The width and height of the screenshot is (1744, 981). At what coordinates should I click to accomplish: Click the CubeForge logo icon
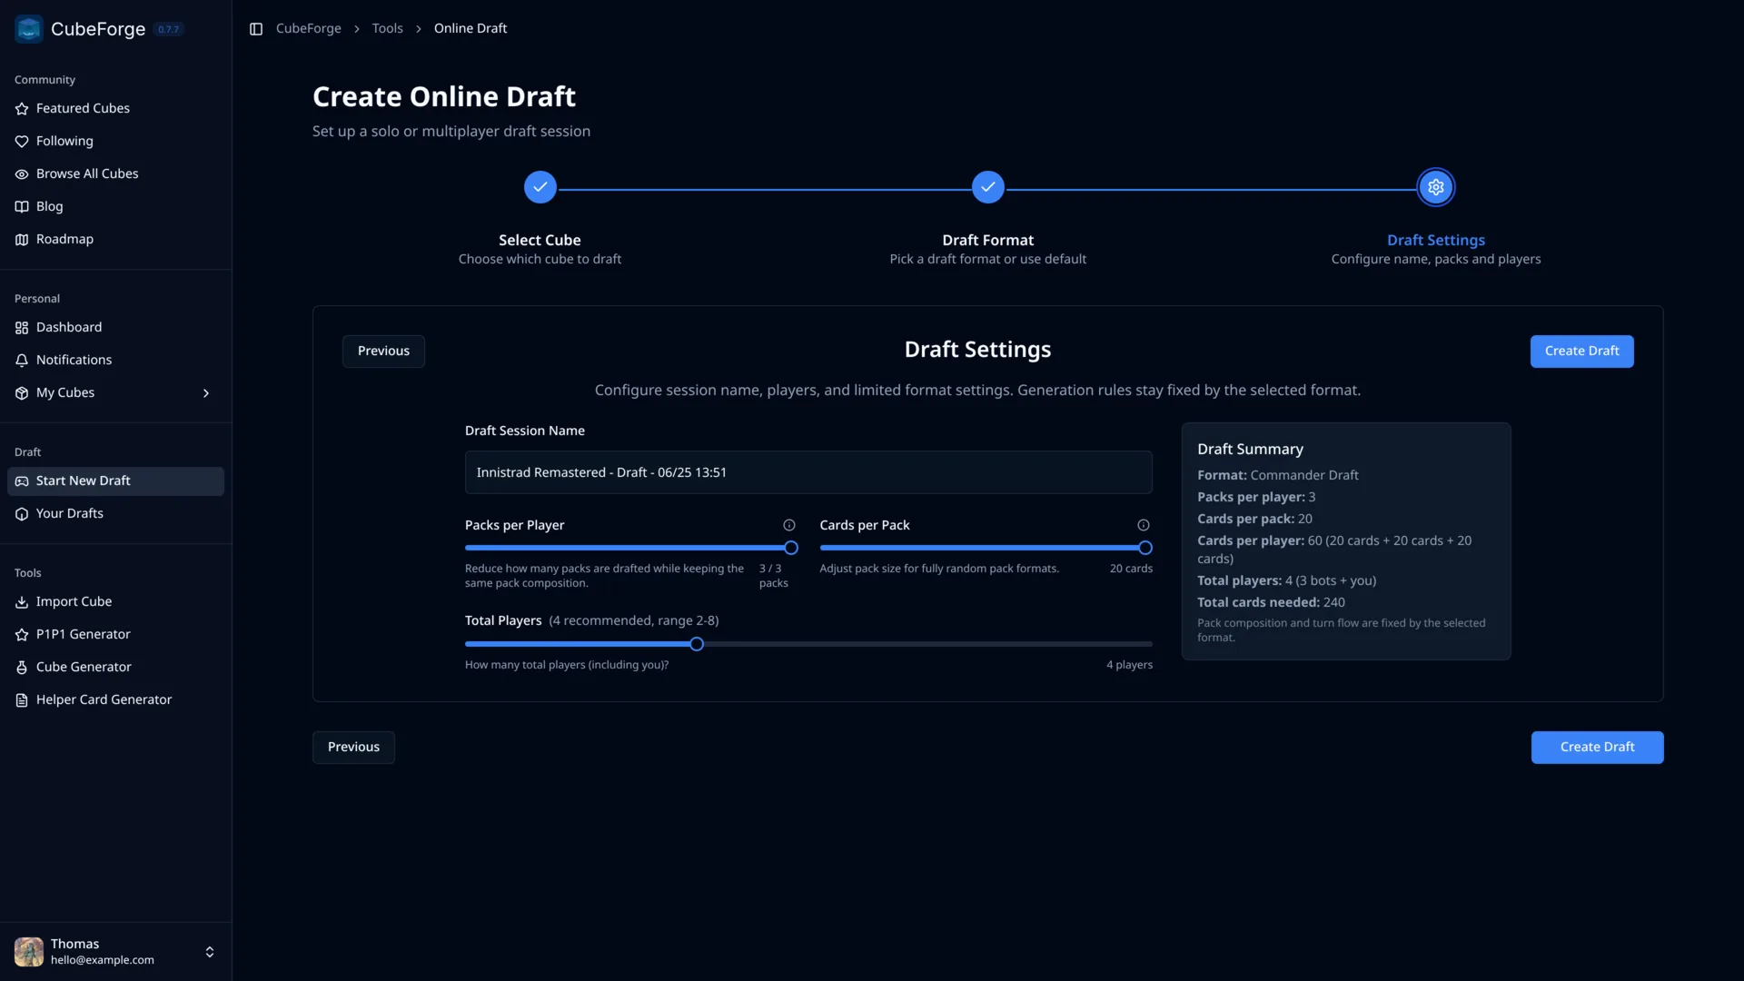(29, 29)
